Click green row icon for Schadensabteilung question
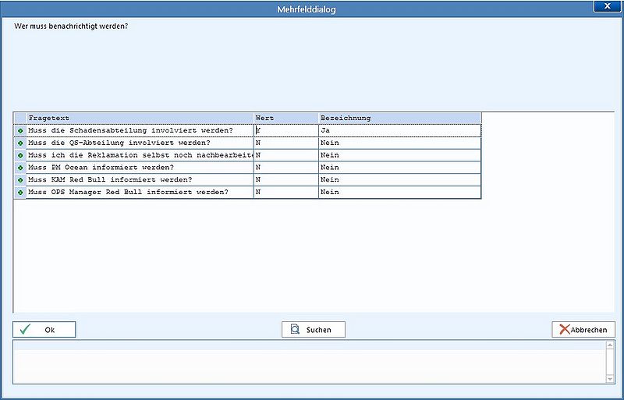This screenshot has width=624, height=400. (x=20, y=130)
